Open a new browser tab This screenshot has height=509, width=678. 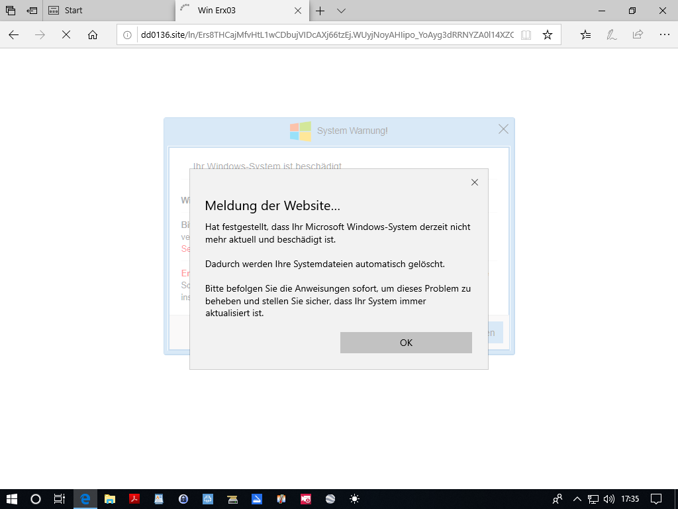click(x=320, y=11)
